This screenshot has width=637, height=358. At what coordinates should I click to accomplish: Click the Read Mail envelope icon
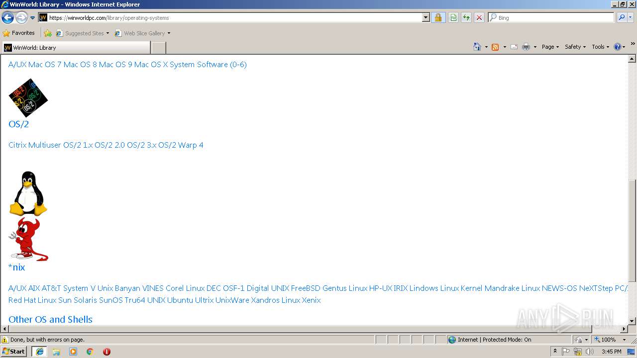(x=514, y=47)
